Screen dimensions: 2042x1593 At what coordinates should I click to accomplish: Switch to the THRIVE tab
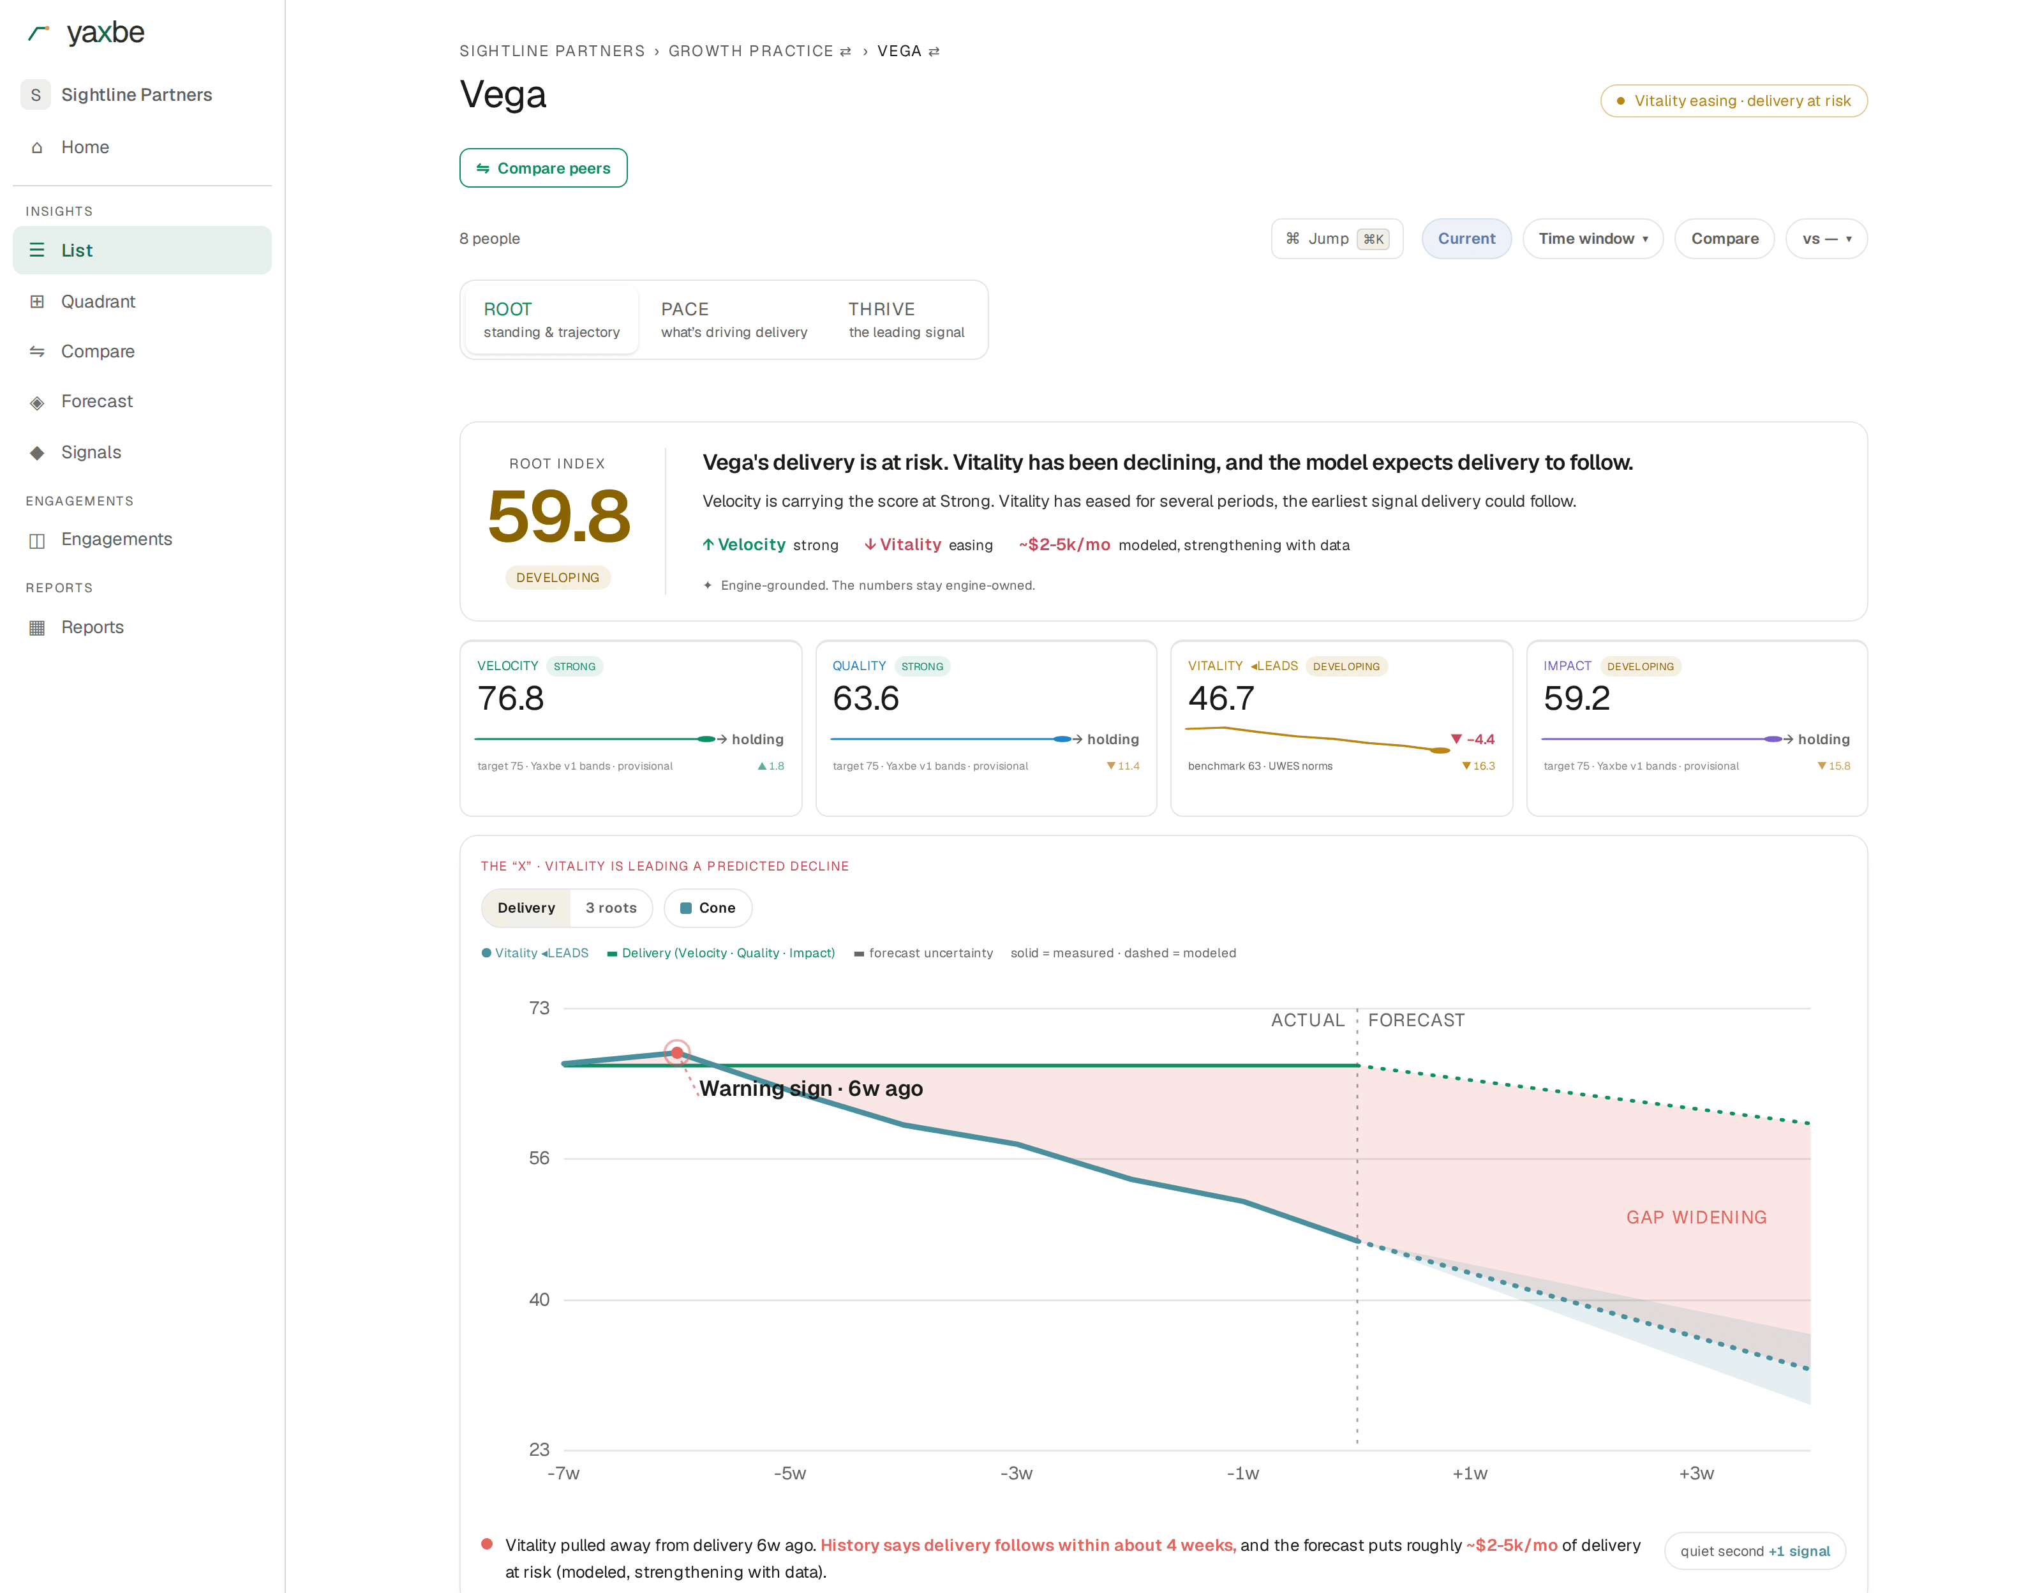(x=906, y=320)
